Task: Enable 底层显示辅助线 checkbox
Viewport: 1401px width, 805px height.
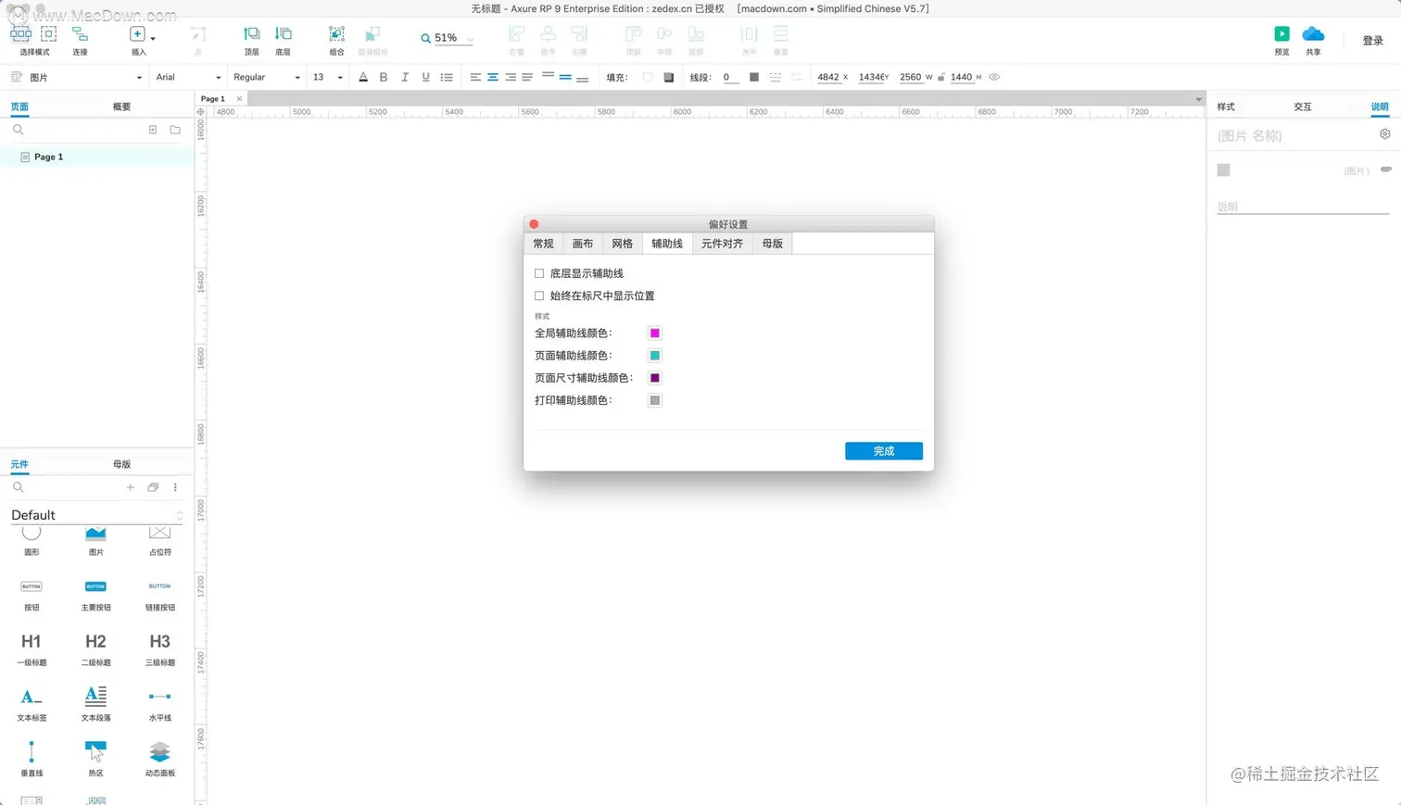Action: pos(539,272)
